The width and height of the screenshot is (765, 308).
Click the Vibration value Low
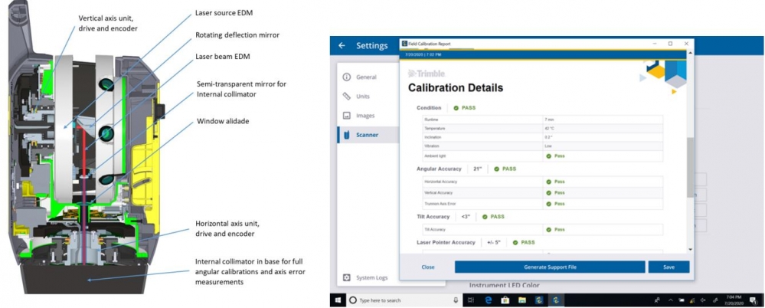coord(548,146)
